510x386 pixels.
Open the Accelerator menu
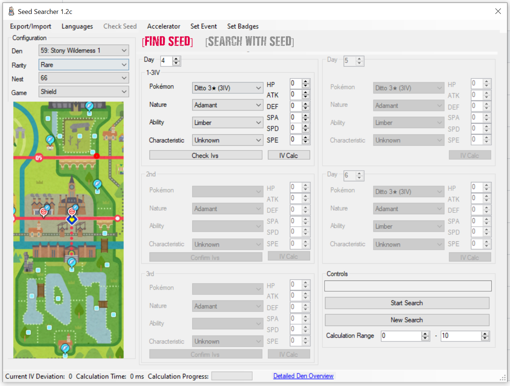coord(163,26)
